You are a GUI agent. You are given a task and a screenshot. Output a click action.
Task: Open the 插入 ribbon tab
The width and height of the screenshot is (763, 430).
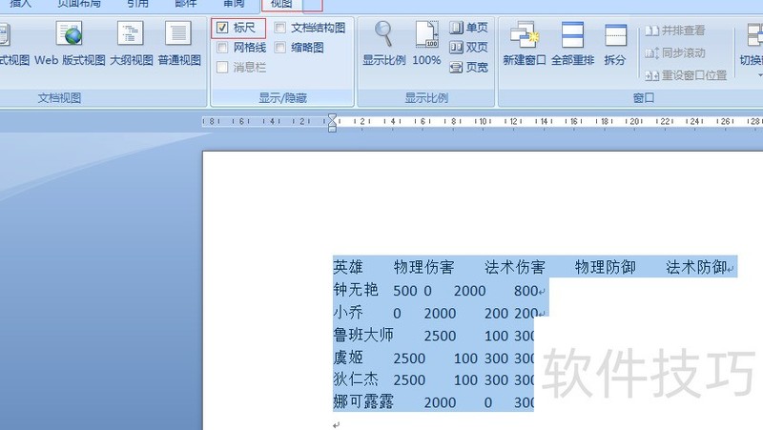(x=20, y=4)
